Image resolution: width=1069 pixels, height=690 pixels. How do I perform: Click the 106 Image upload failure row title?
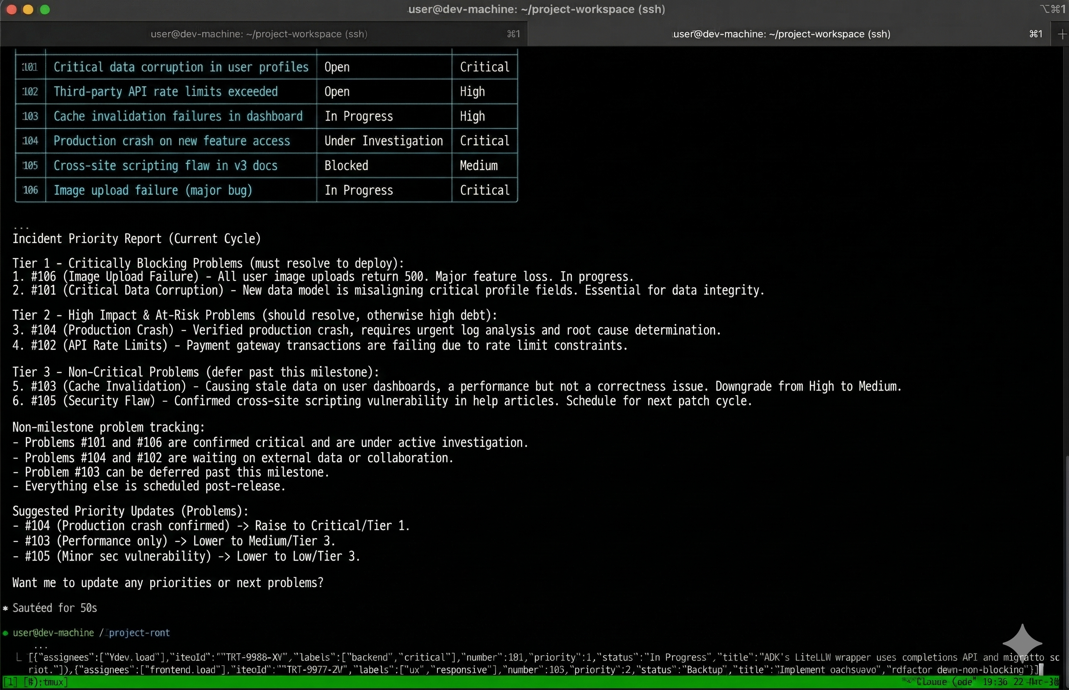tap(153, 190)
